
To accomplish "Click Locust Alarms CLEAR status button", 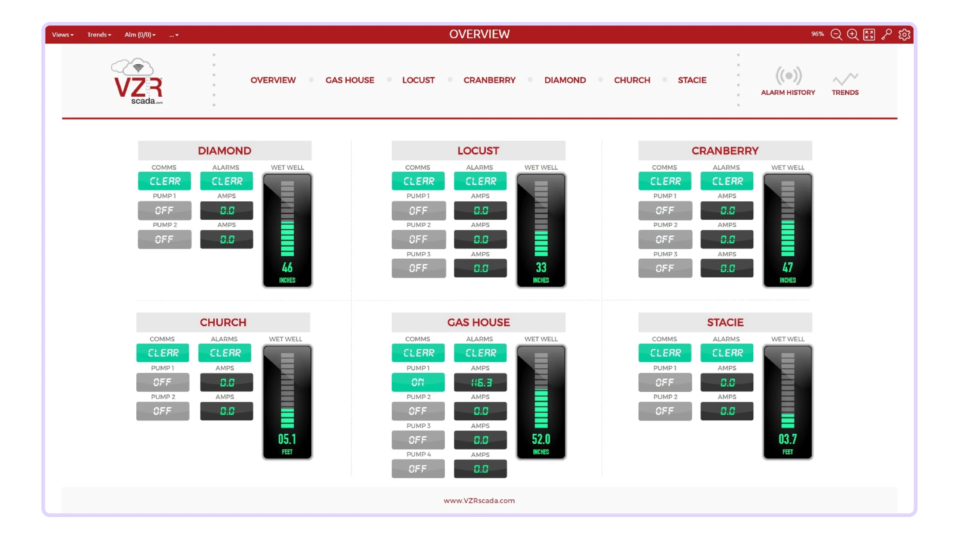I will (x=480, y=181).
